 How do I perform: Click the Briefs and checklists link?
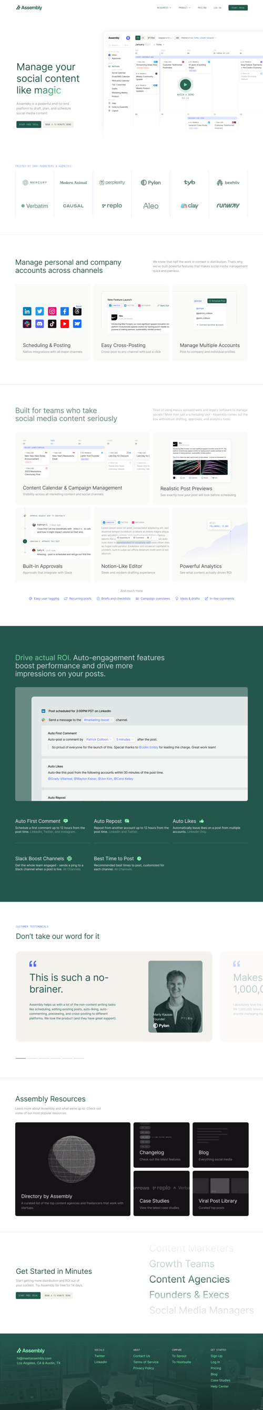click(114, 599)
